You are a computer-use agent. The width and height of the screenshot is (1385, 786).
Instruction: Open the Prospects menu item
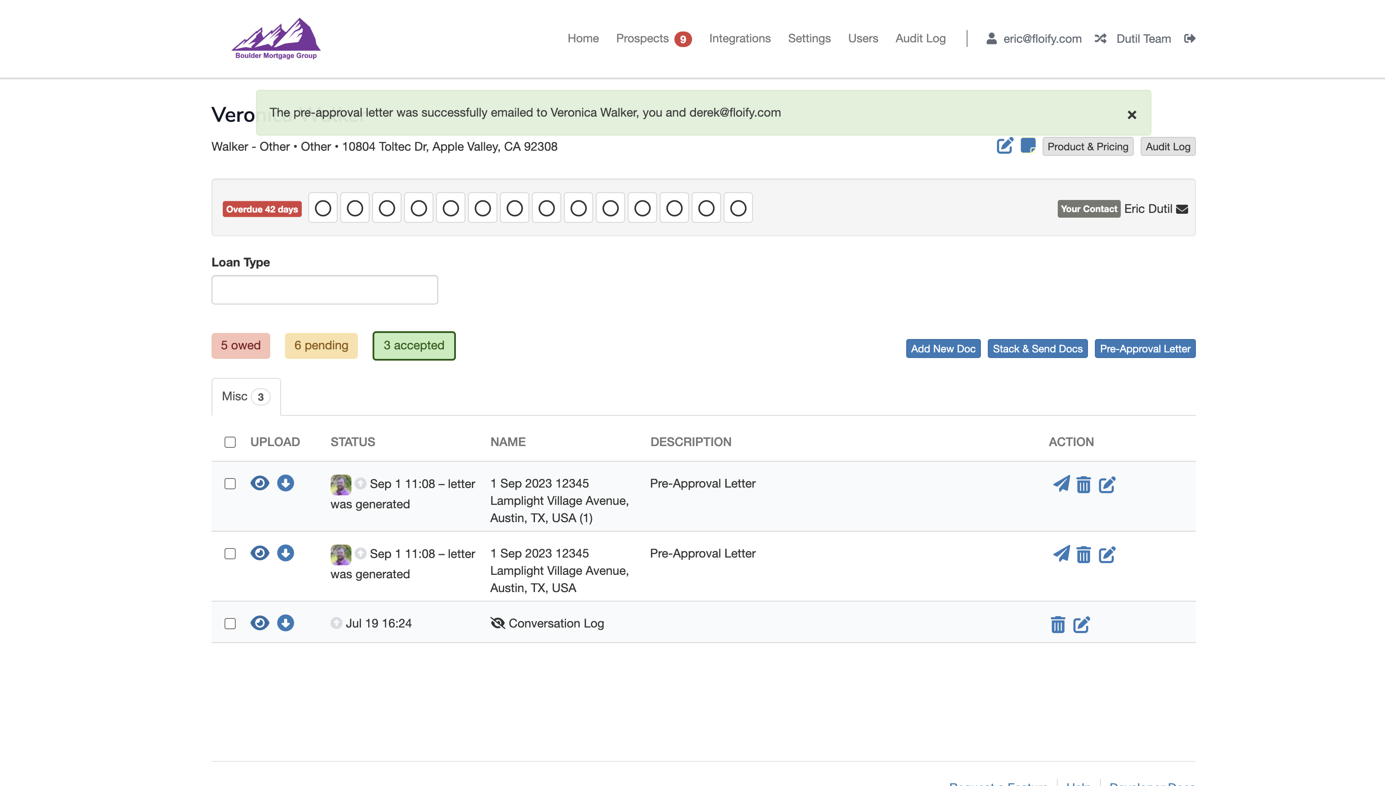[642, 38]
